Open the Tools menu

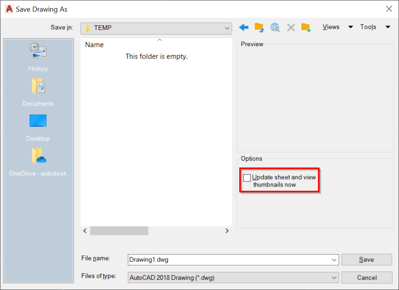click(368, 27)
